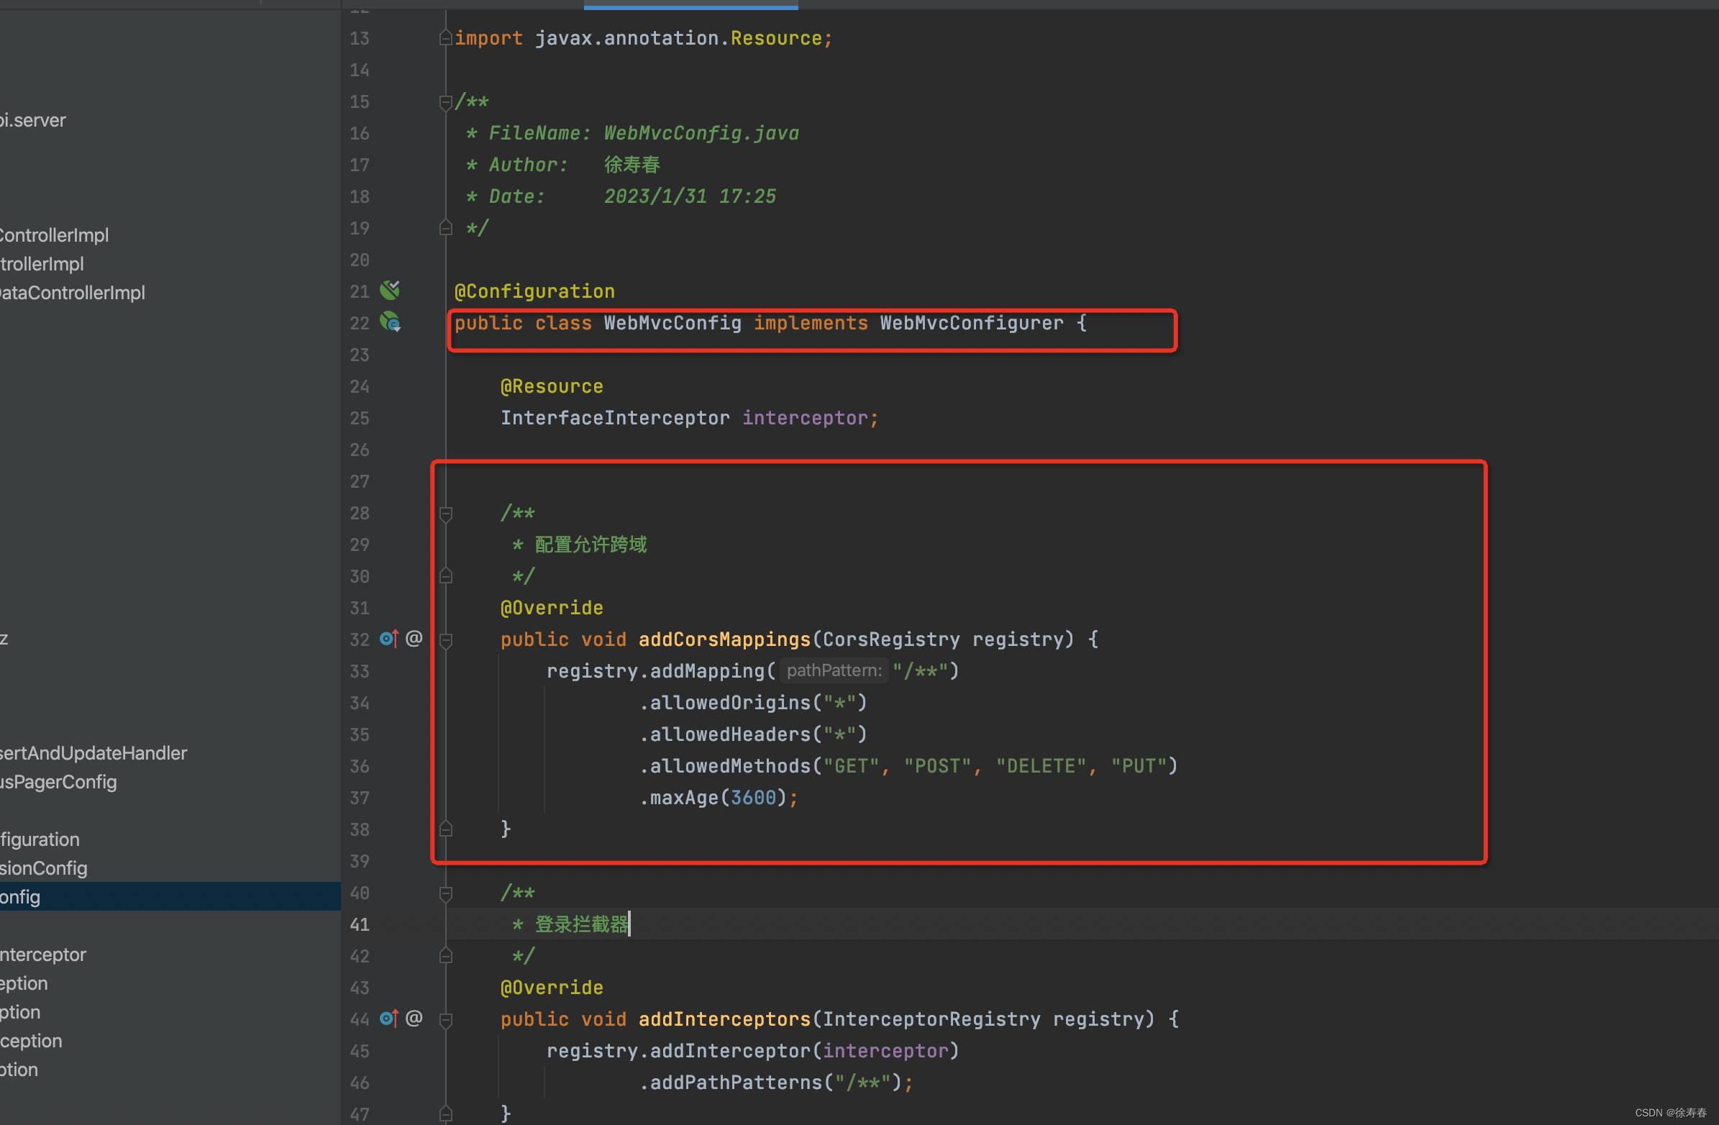Click the @ annotation gutter icon on line 32
Image resolution: width=1719 pixels, height=1125 pixels.
(x=414, y=639)
